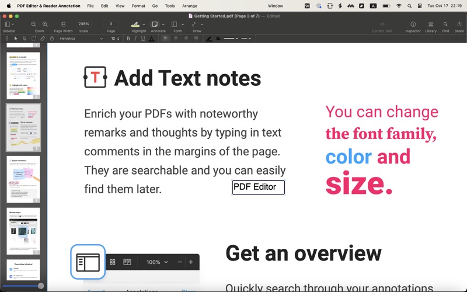Toggle Underline text formatting
The width and height of the screenshot is (467, 292).
[x=143, y=39]
